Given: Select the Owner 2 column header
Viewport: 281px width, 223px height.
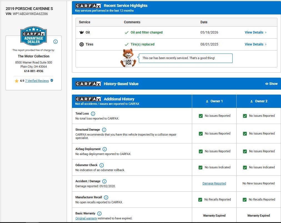Looking at the screenshot, I should 259,101.
